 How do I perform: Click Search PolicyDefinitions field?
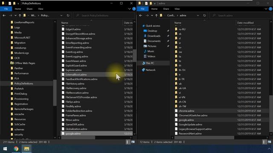click(x=104, y=15)
